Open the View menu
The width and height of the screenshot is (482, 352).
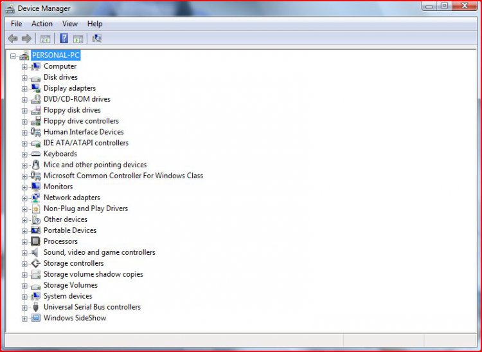click(70, 24)
